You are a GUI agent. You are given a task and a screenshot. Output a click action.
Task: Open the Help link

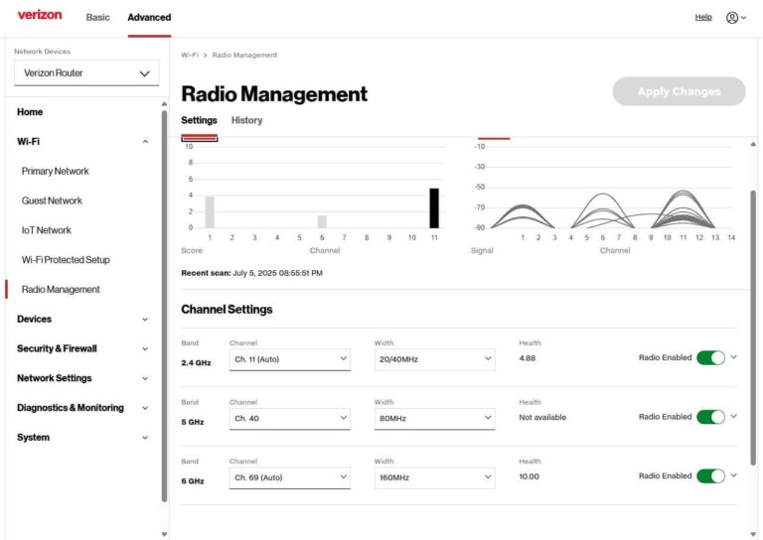pyautogui.click(x=703, y=17)
